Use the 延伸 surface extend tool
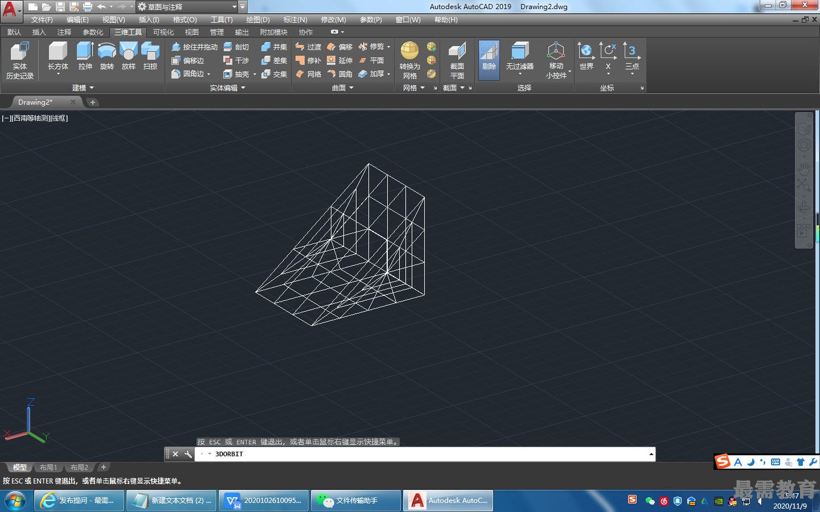Viewport: 820px width, 512px height. pos(339,60)
